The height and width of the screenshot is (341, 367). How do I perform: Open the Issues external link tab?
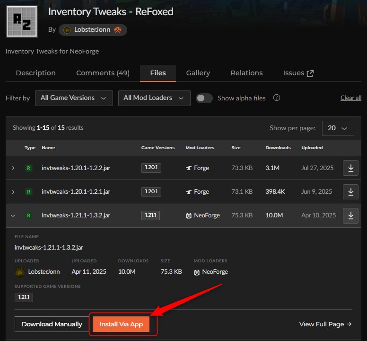click(298, 73)
